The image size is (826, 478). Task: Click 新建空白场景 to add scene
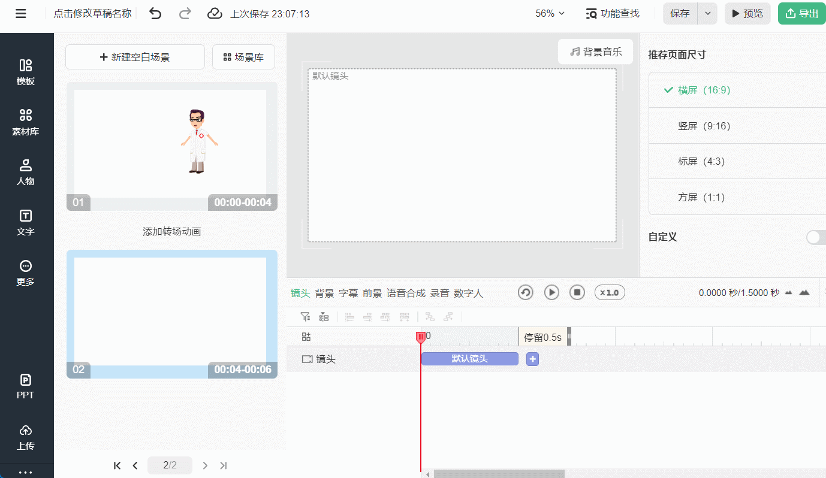[135, 57]
